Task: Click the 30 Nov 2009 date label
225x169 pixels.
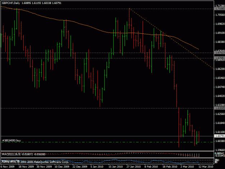Action: click(x=44, y=166)
